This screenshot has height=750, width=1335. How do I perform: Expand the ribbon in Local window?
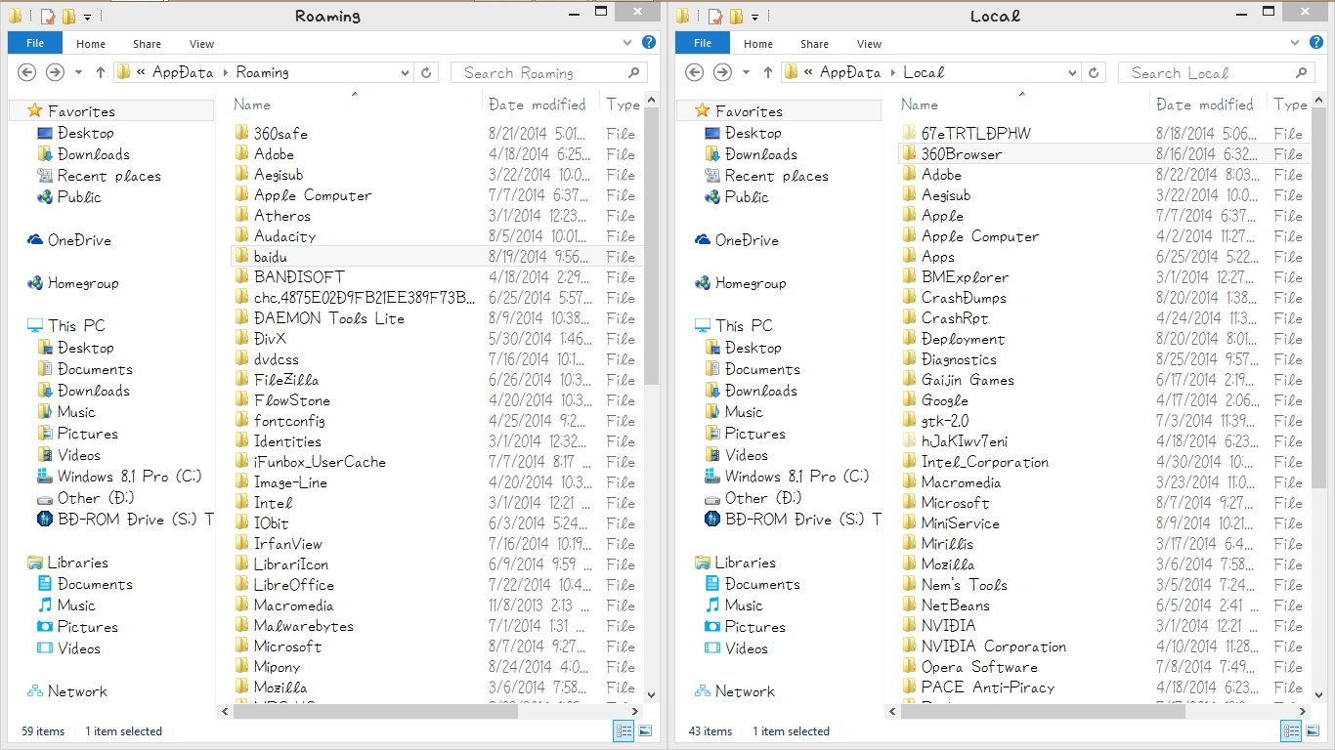tap(1297, 43)
